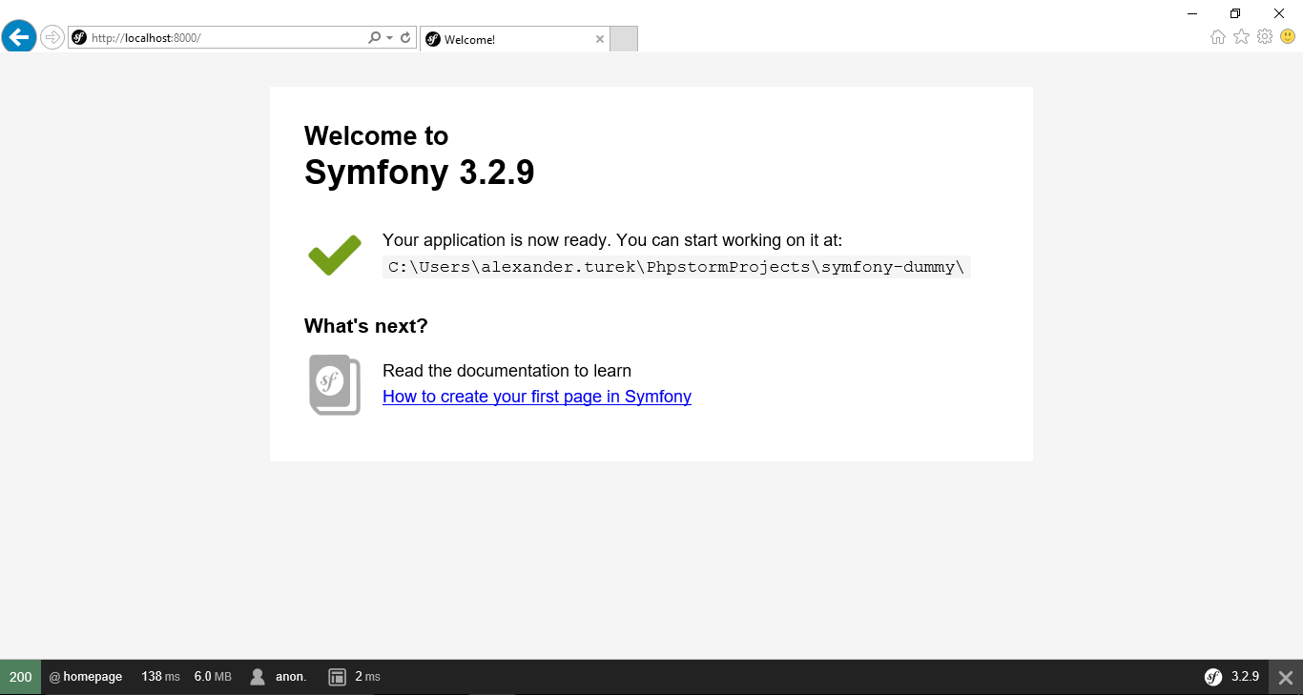The image size is (1303, 695).
Task: Click the 138 ms request time
Action: coord(160,677)
